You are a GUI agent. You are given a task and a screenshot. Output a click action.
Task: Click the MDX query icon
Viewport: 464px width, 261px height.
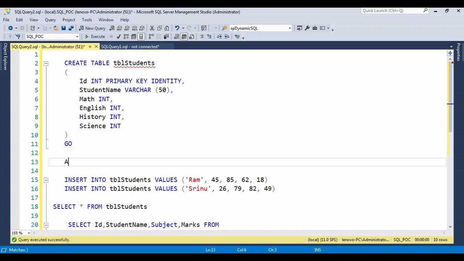(x=119, y=28)
